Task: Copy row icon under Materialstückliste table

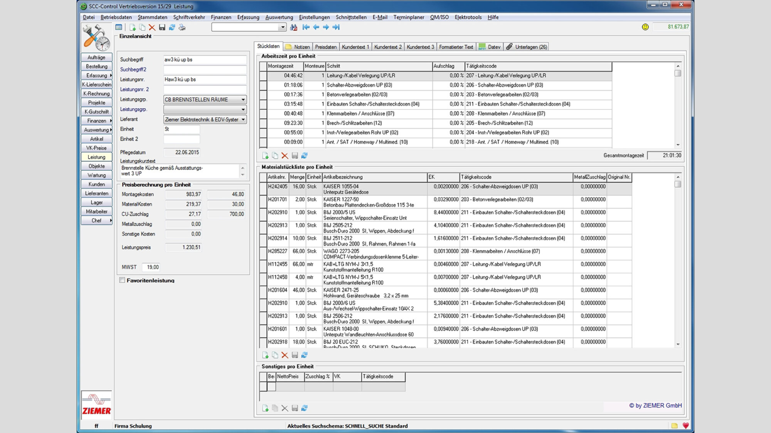Action: 275,355
